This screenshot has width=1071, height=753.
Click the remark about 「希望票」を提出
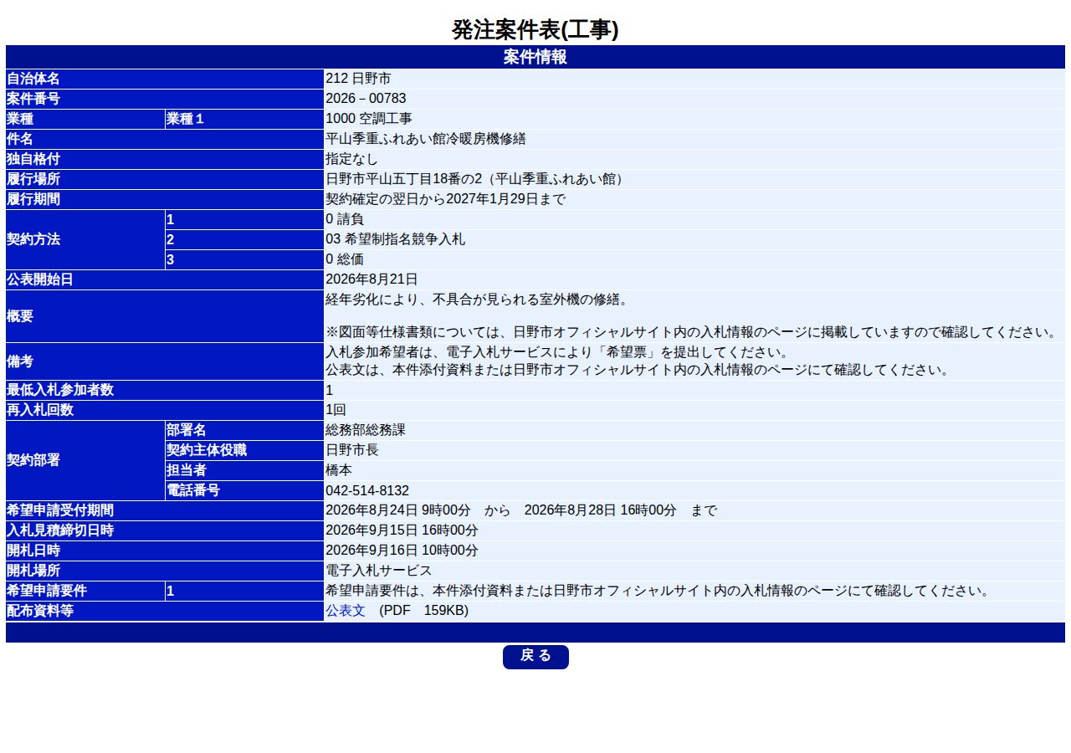pyautogui.click(x=556, y=352)
